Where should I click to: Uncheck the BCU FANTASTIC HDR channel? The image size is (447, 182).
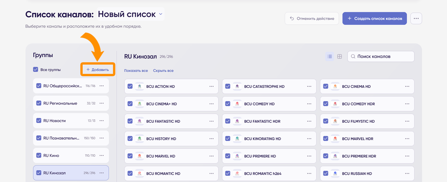228,121
